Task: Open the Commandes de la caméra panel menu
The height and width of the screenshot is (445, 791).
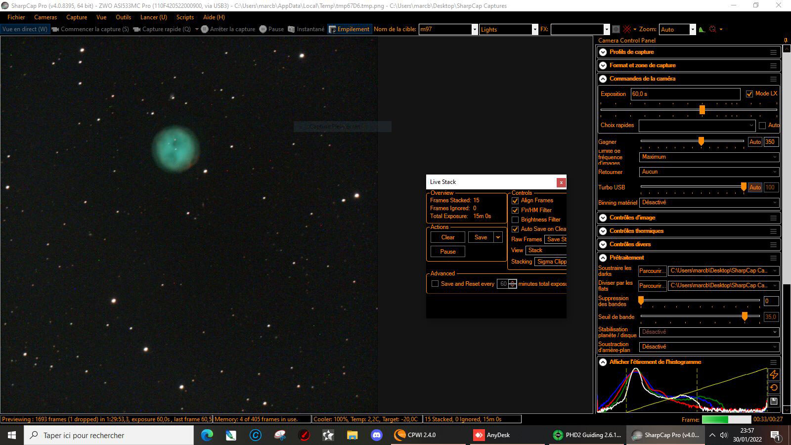Action: pos(773,79)
